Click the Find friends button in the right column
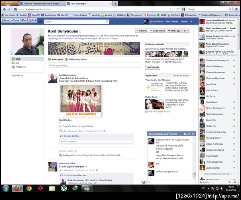 pyautogui.click(x=153, y=67)
